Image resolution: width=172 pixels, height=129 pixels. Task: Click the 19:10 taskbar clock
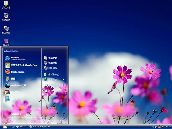[x=168, y=127]
